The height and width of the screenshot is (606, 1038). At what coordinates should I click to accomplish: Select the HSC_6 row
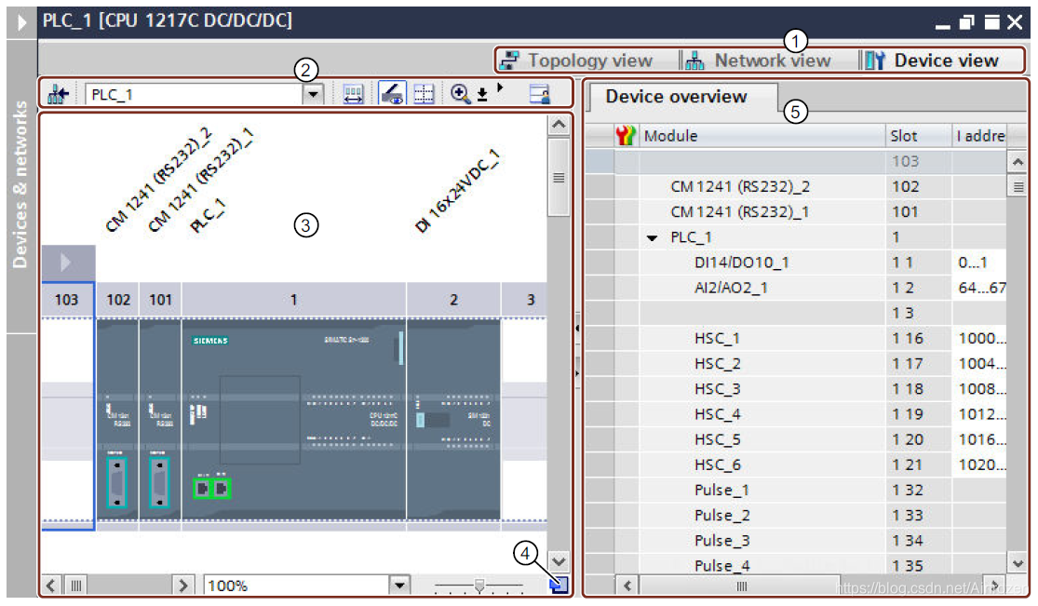point(796,465)
